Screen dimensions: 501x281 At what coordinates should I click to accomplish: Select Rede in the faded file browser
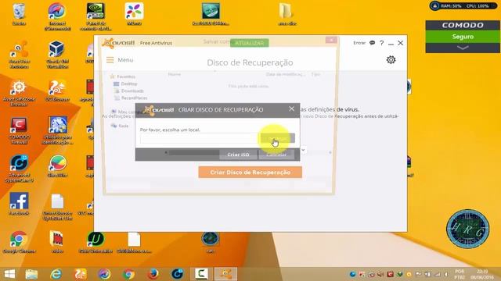click(x=120, y=126)
